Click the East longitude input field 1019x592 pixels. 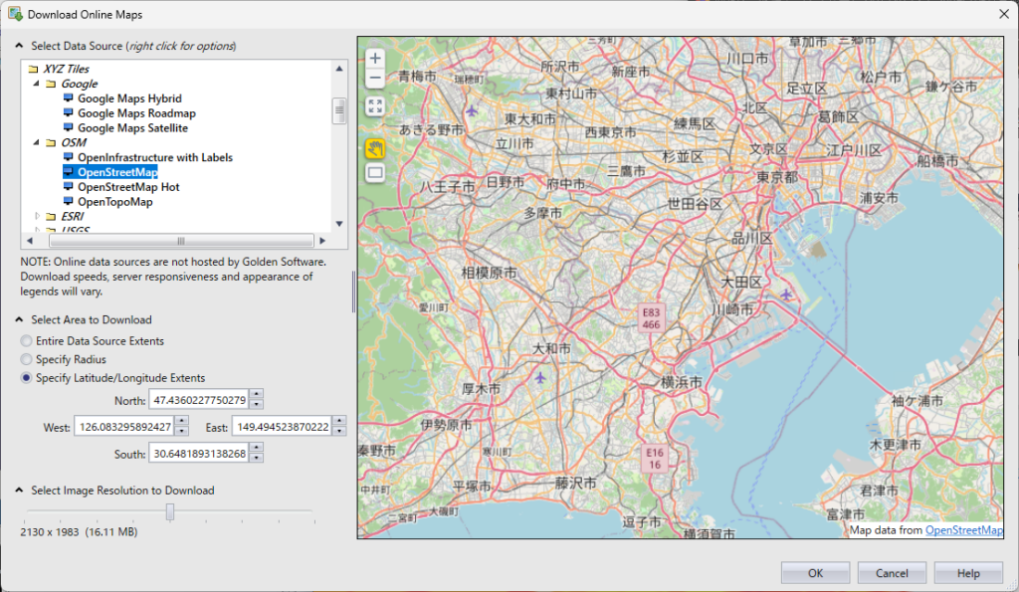[x=283, y=427]
